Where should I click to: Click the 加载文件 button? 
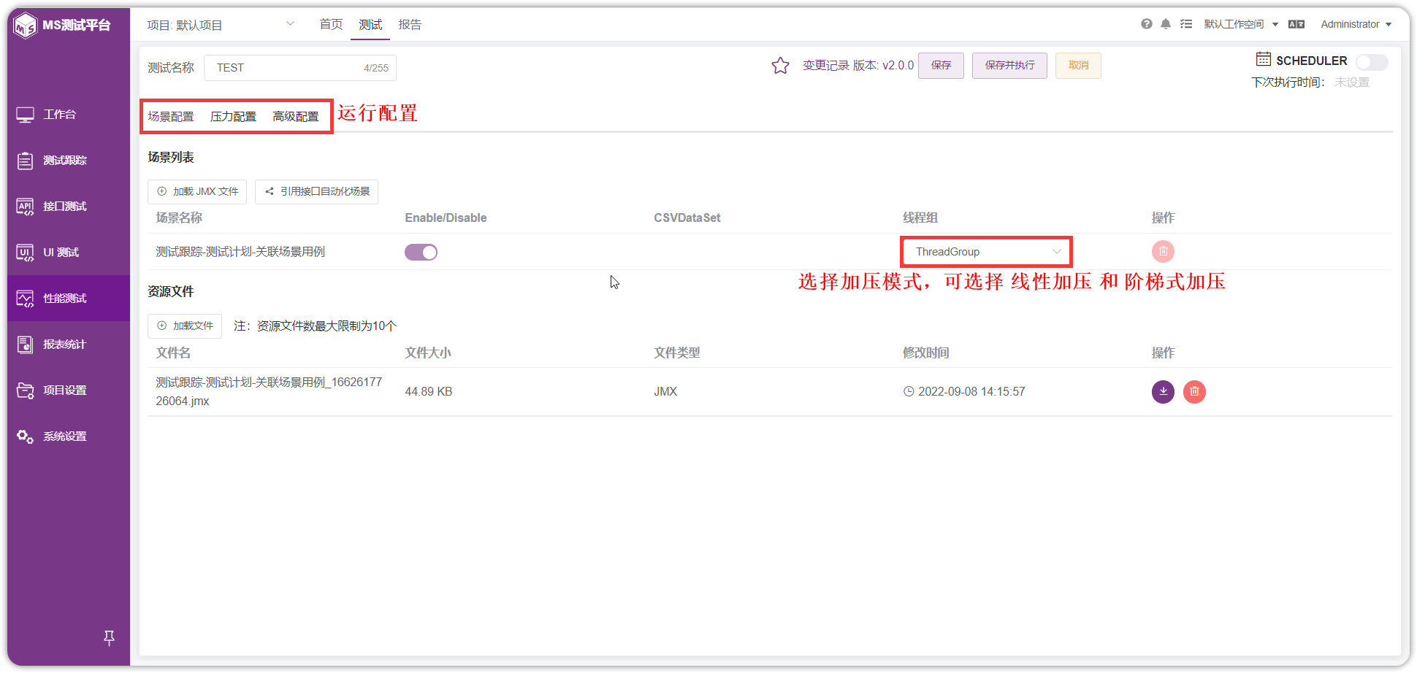click(x=185, y=326)
